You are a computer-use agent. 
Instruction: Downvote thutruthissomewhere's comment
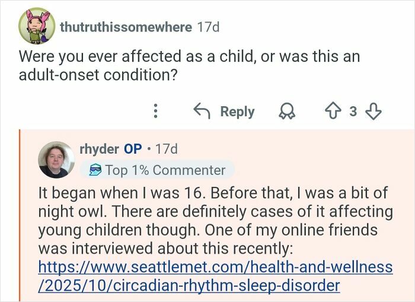click(x=375, y=111)
